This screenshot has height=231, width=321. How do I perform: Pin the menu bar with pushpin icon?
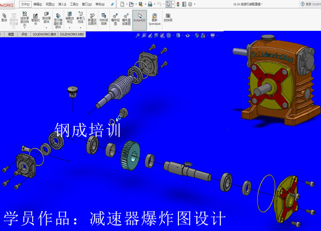(x=112, y=4)
